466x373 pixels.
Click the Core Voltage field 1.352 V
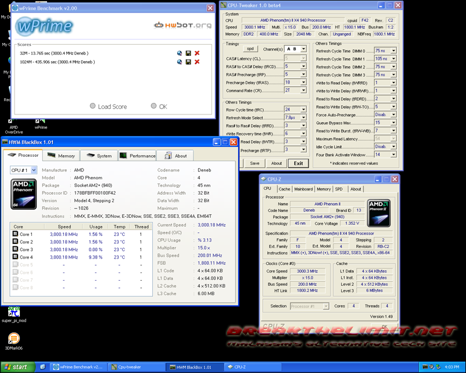[x=352, y=223]
